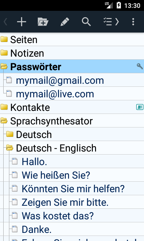Open the Seiten folder
Image resolution: width=144 pixels, height=241 pixels.
coord(72,39)
